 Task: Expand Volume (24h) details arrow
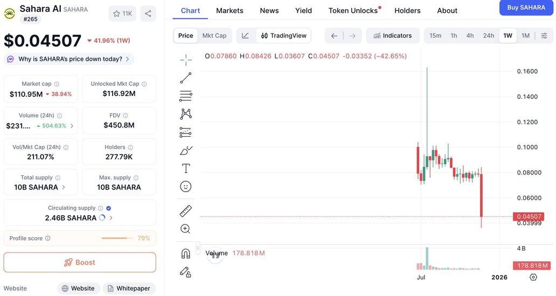pos(72,126)
